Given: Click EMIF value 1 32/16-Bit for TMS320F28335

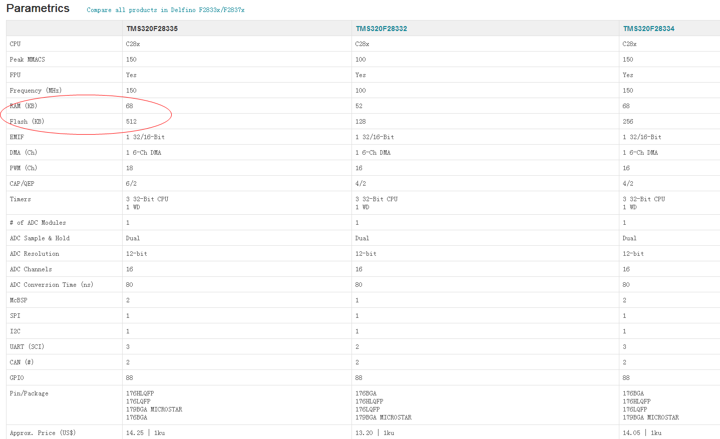Looking at the screenshot, I should [145, 137].
